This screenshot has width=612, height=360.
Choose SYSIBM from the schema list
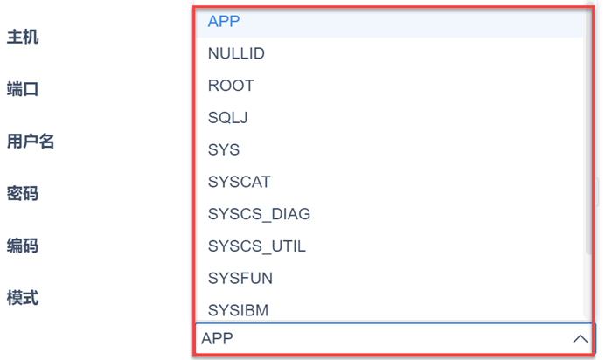pyautogui.click(x=238, y=310)
